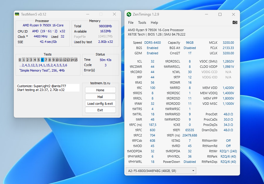Minimize the TestMem5 window
This screenshot has width=264, height=184.
[87, 14]
